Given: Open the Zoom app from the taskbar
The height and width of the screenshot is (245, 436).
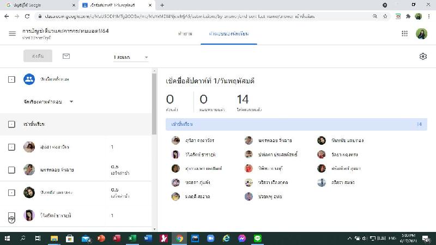Looking at the screenshot, I should 210,238.
